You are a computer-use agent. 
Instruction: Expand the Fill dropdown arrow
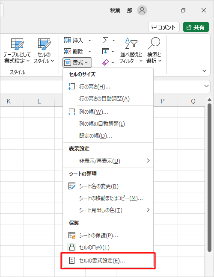tap(113, 51)
